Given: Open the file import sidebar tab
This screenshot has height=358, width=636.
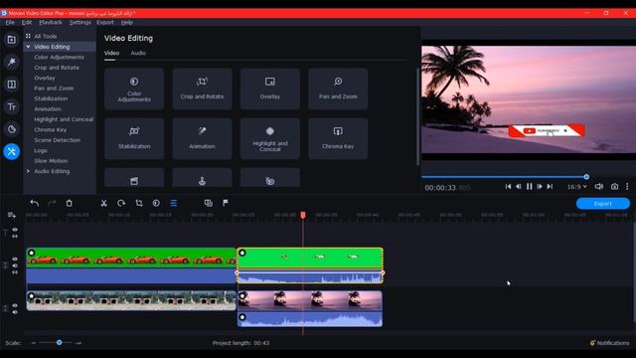Looking at the screenshot, I should (x=11, y=40).
